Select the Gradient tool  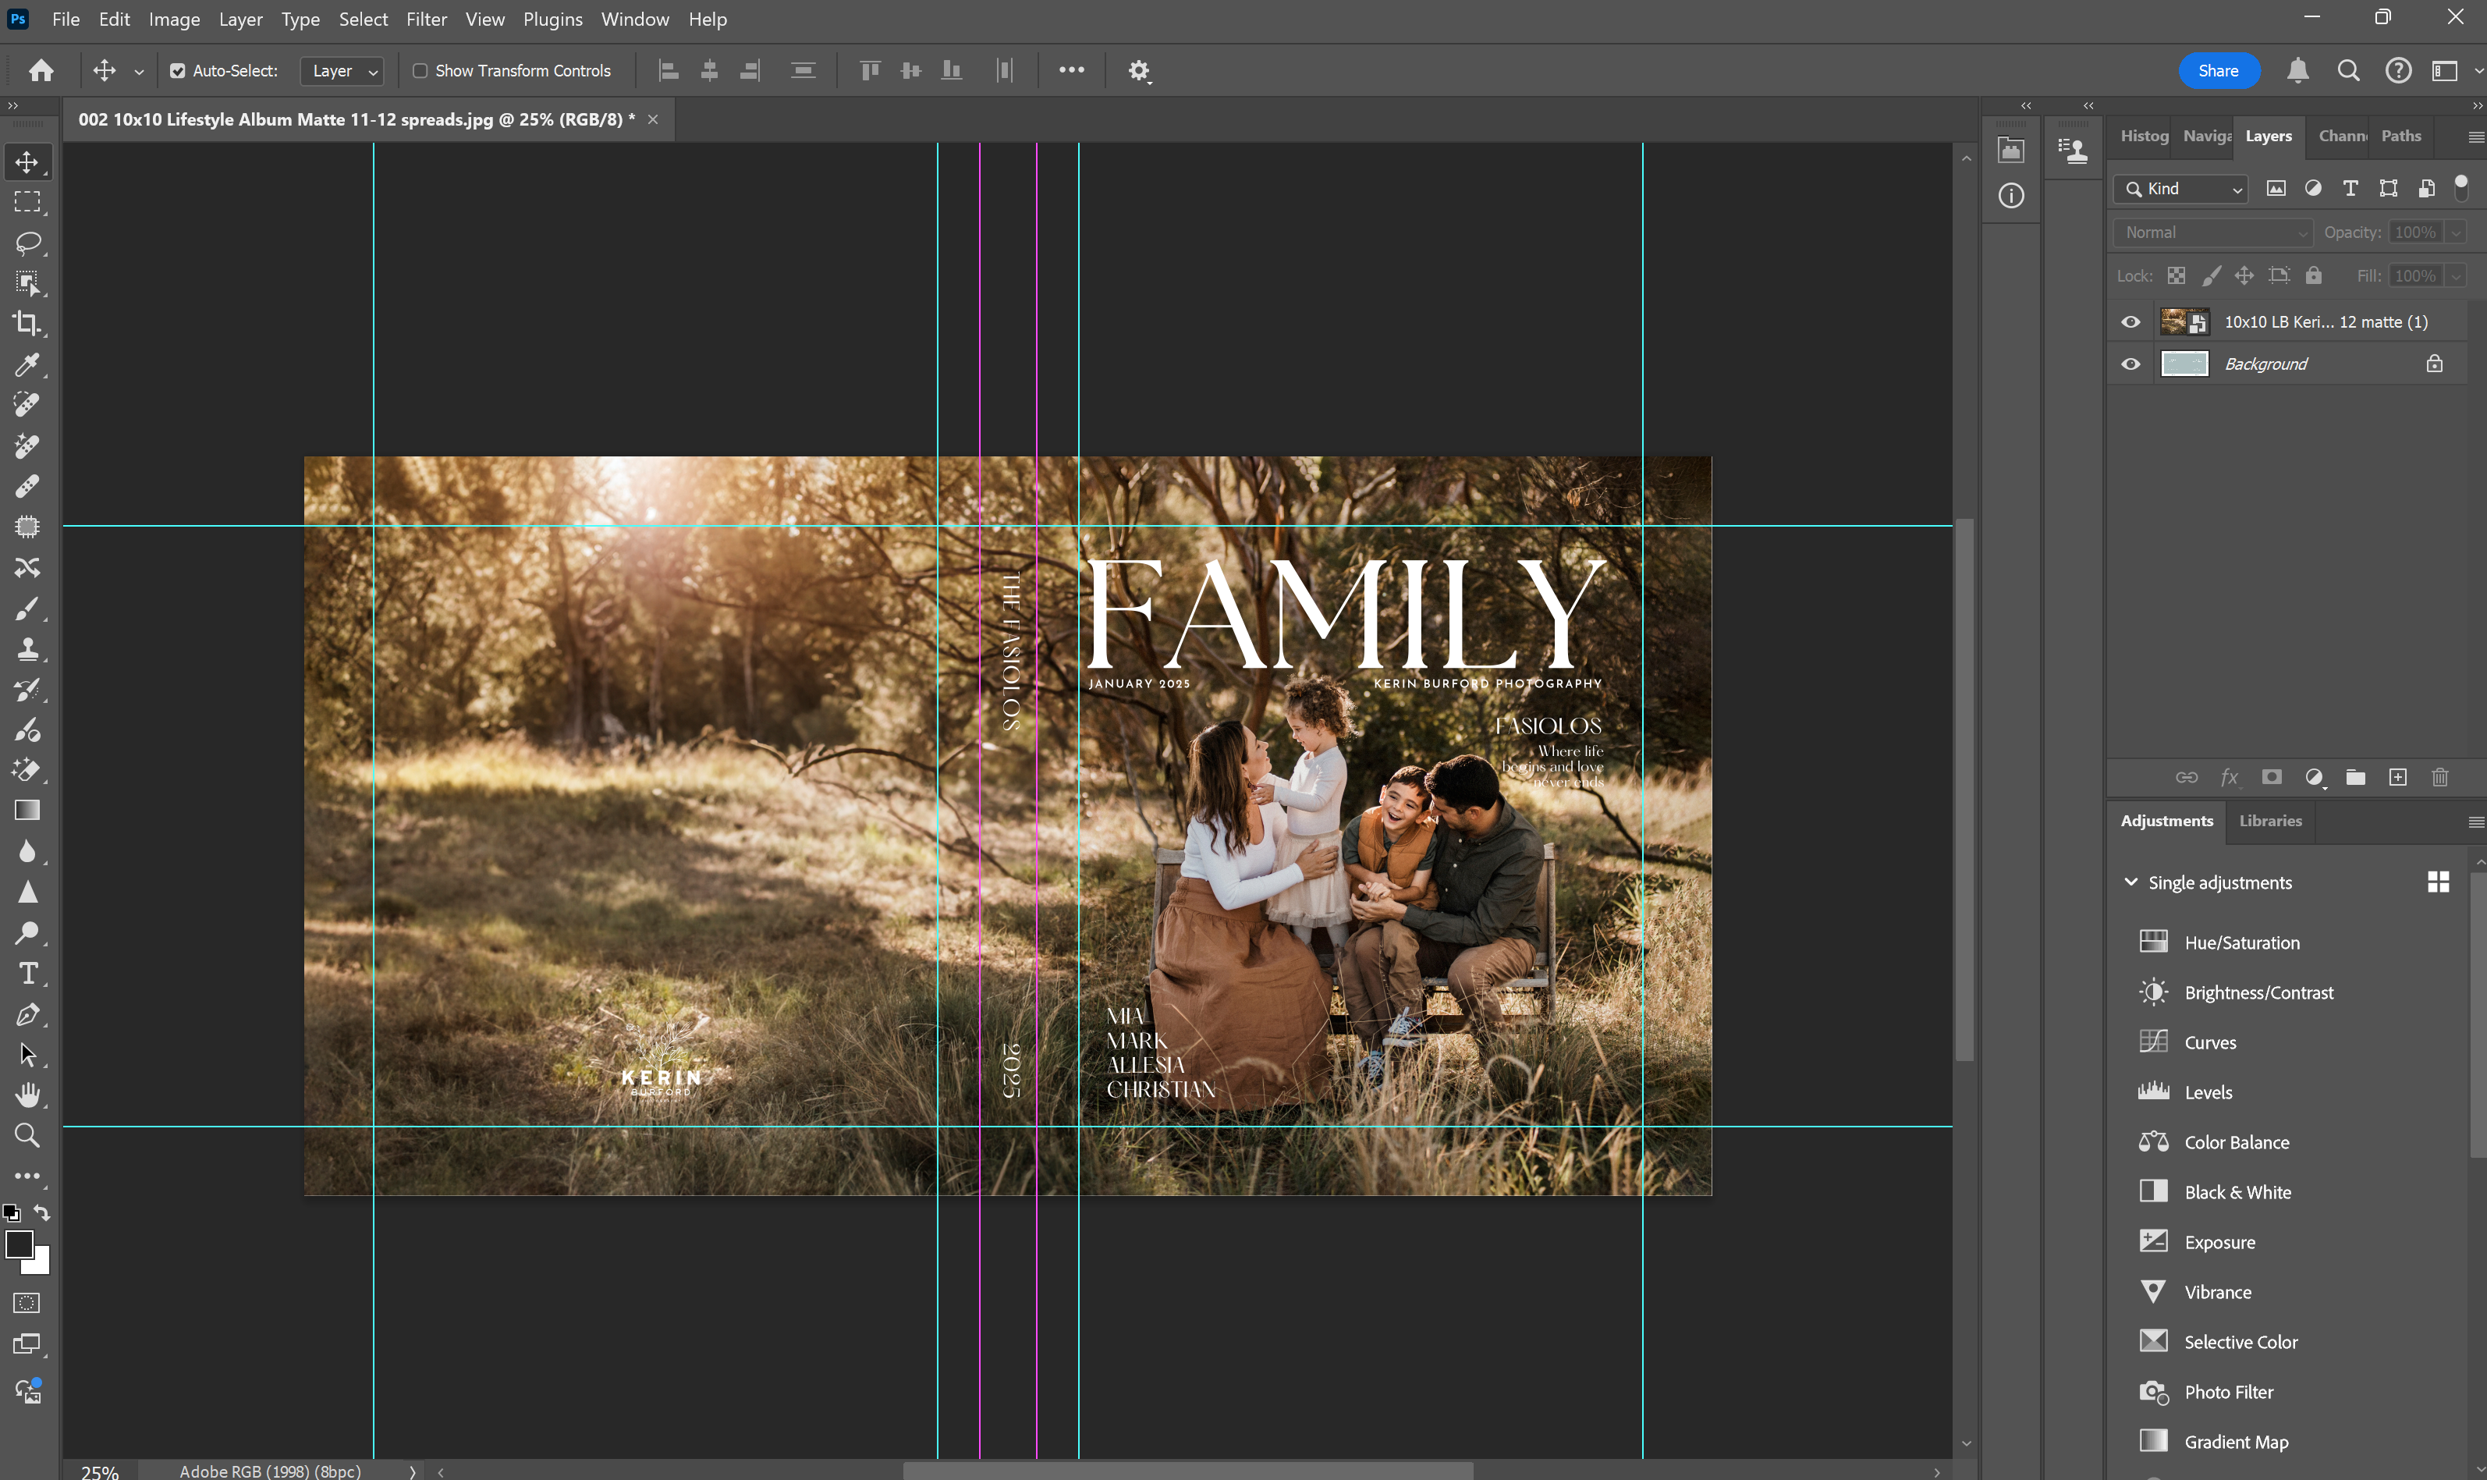click(x=27, y=811)
